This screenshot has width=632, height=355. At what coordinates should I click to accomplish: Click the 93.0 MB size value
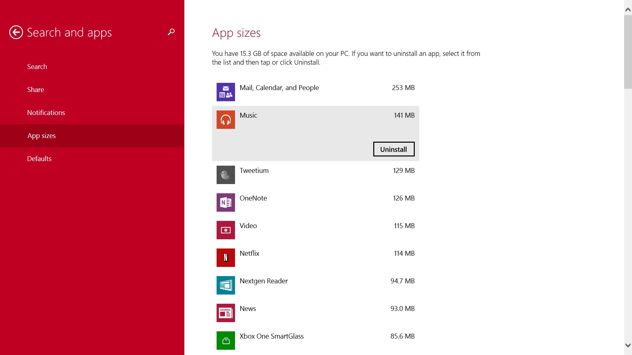(x=403, y=309)
